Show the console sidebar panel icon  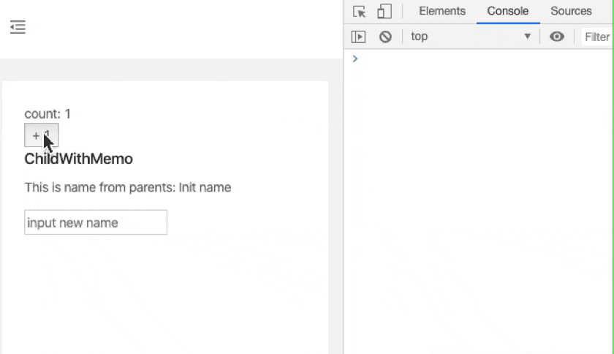[358, 37]
